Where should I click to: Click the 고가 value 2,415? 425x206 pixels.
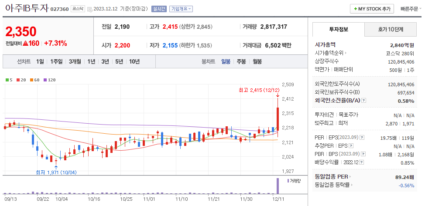pos(170,27)
